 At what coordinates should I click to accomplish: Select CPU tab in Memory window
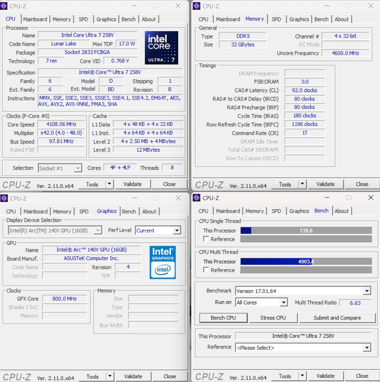[x=203, y=19]
